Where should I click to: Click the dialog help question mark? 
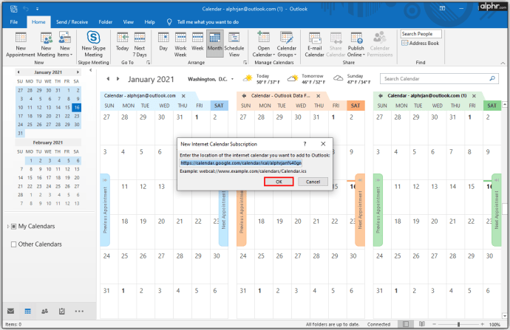(305, 144)
